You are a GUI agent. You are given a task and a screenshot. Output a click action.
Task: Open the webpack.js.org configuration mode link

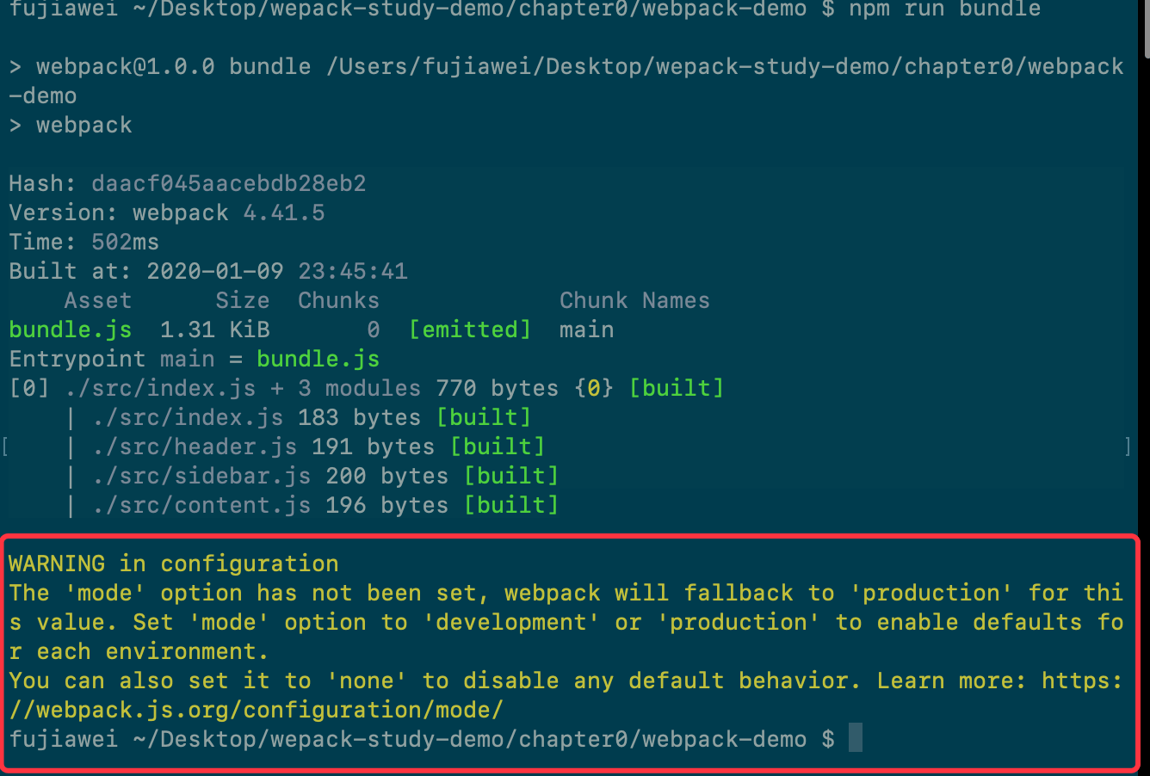257,710
